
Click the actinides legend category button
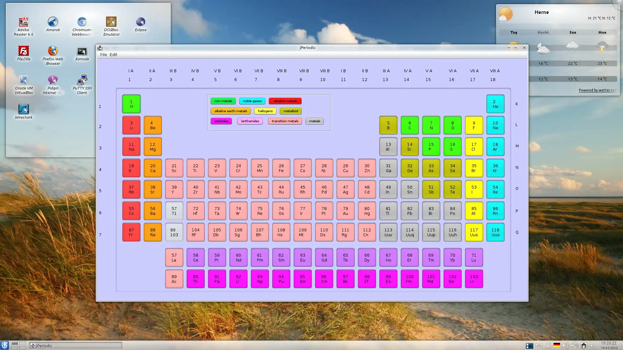[221, 121]
